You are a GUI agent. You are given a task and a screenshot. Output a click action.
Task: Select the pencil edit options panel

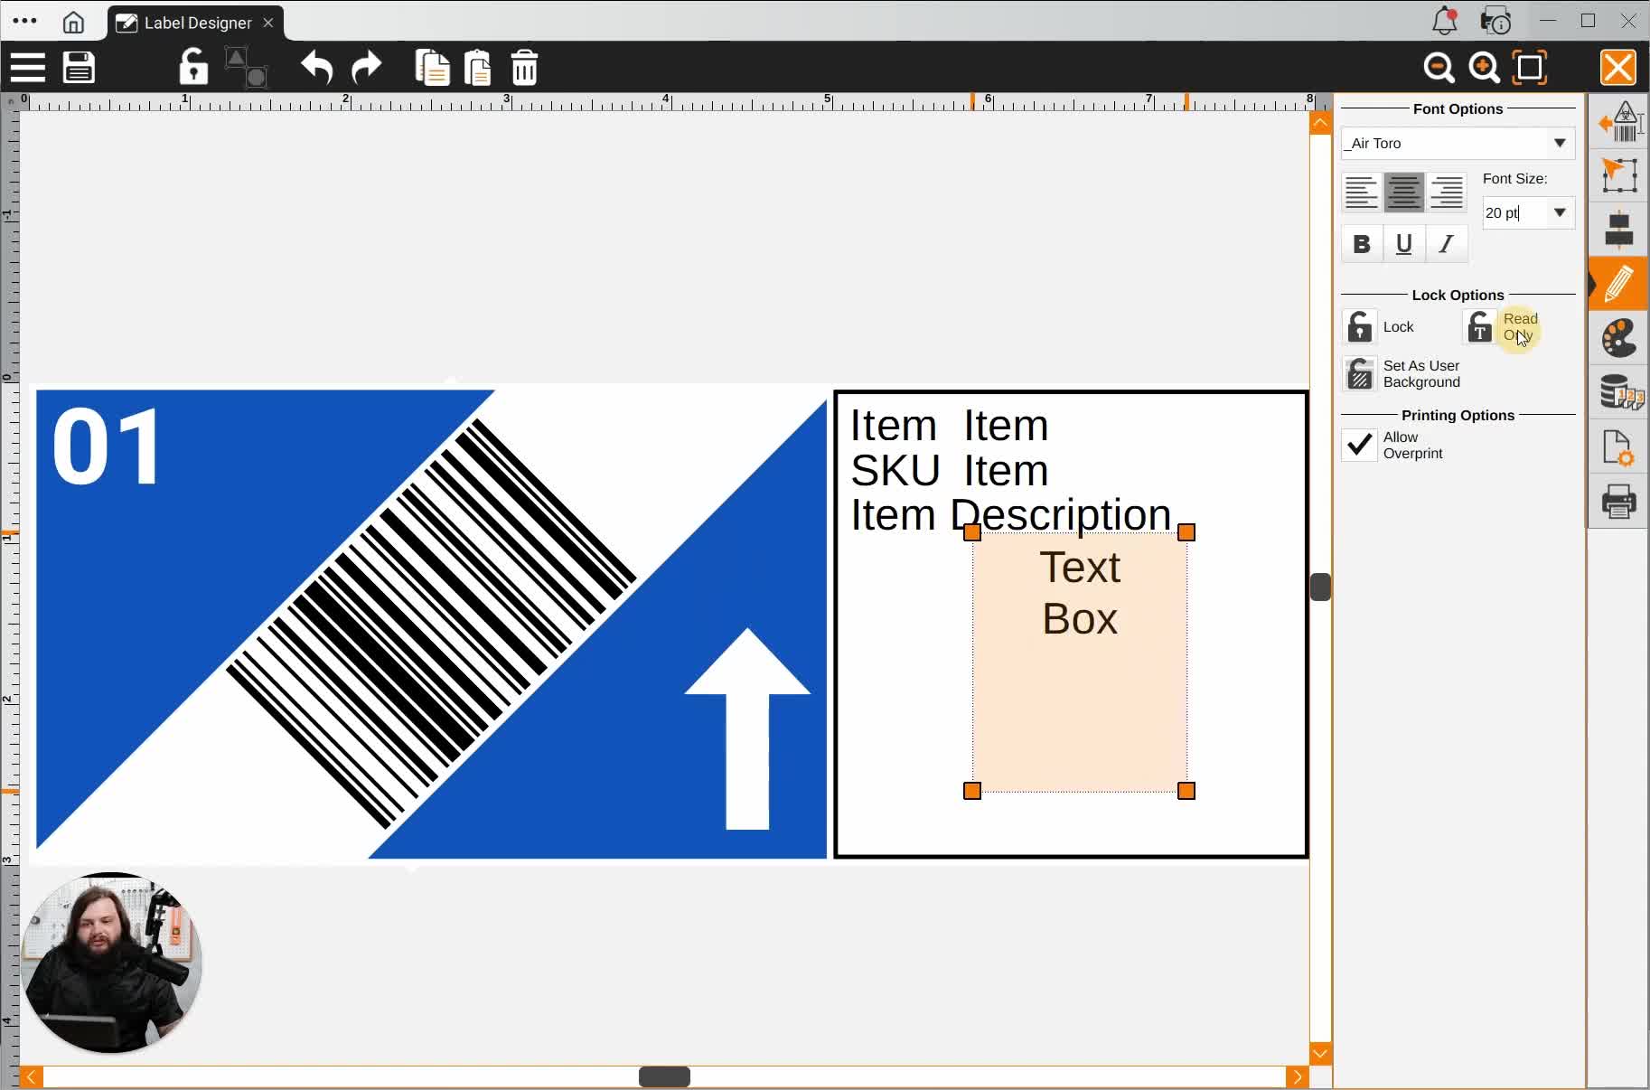[x=1619, y=283]
